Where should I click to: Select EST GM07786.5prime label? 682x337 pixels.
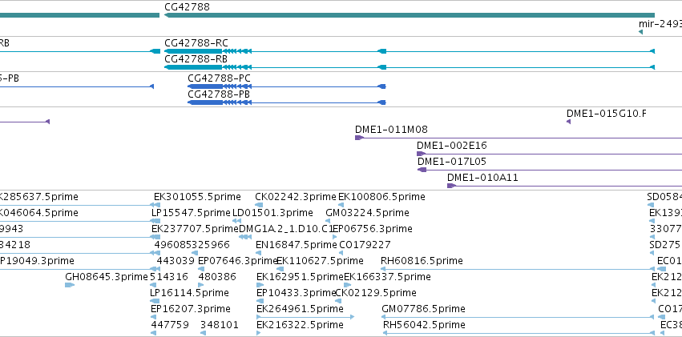(423, 309)
